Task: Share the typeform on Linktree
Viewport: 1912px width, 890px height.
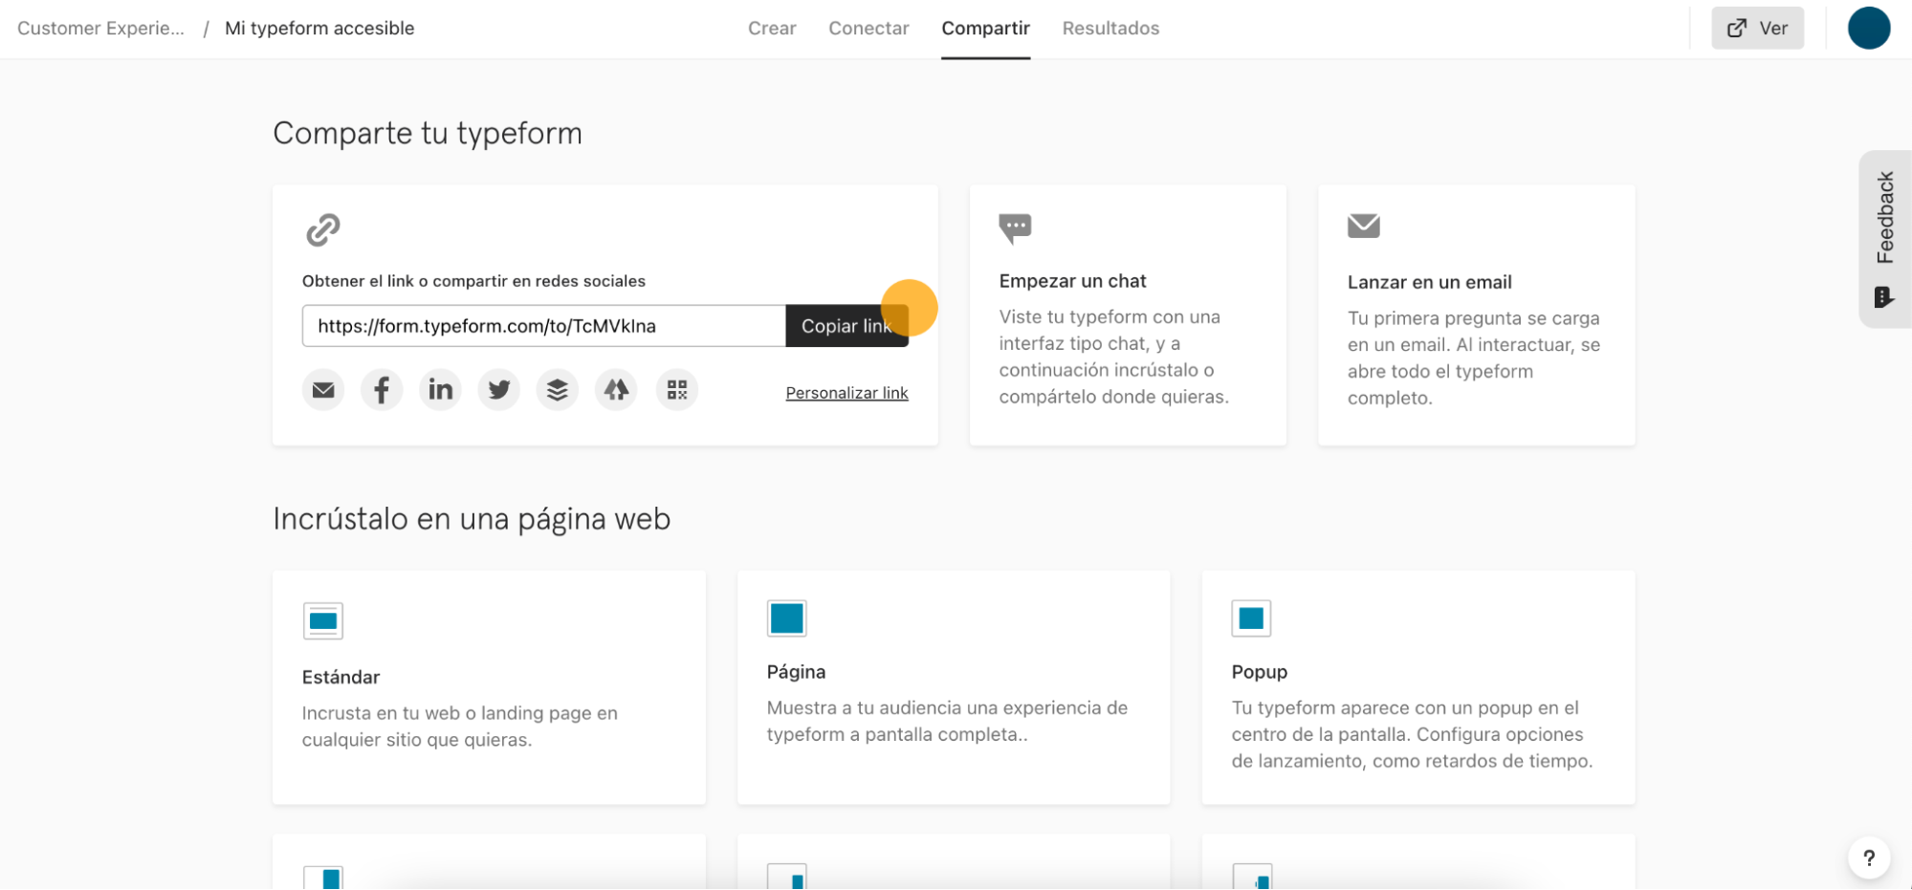Action: click(616, 389)
